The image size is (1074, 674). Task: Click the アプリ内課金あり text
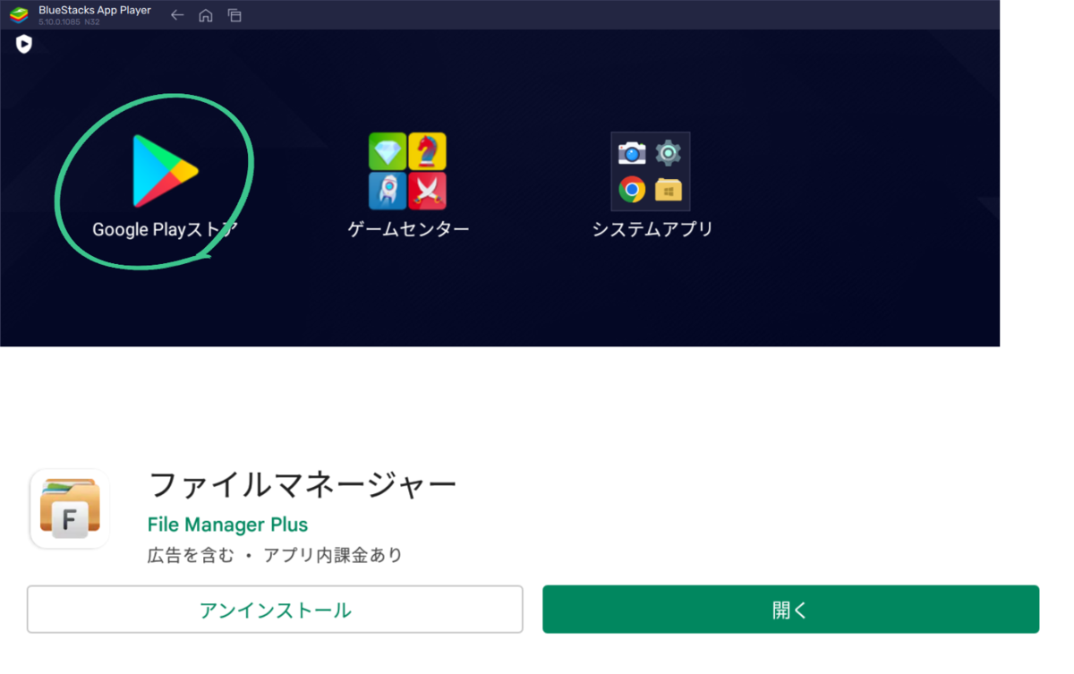tap(333, 555)
